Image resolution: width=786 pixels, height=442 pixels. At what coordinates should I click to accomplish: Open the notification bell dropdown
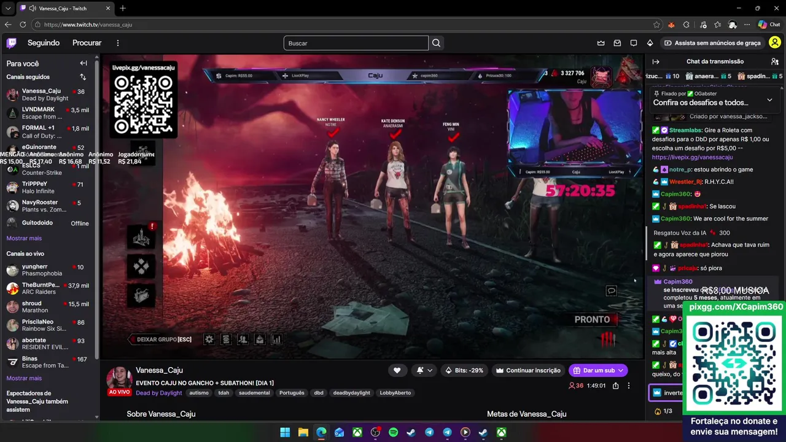(x=424, y=370)
